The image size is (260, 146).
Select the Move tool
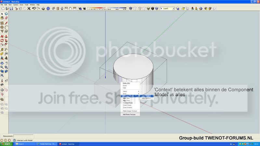[x=2, y=36]
